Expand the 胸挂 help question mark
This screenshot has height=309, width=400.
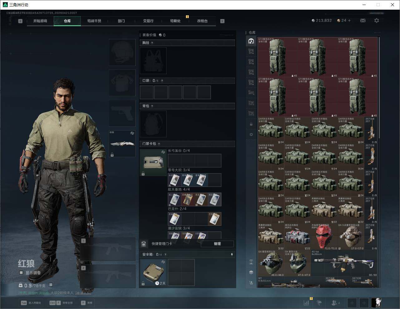point(152,43)
